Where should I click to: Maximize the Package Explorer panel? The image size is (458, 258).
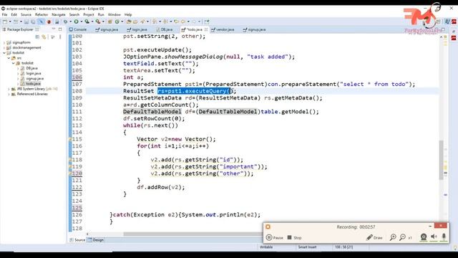[60, 29]
